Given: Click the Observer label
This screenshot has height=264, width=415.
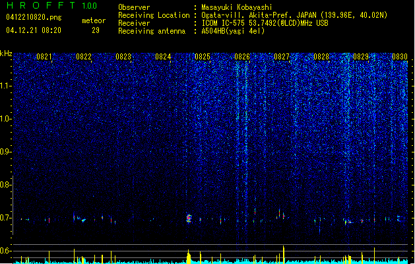Looking at the screenshot, I should 134,7.
